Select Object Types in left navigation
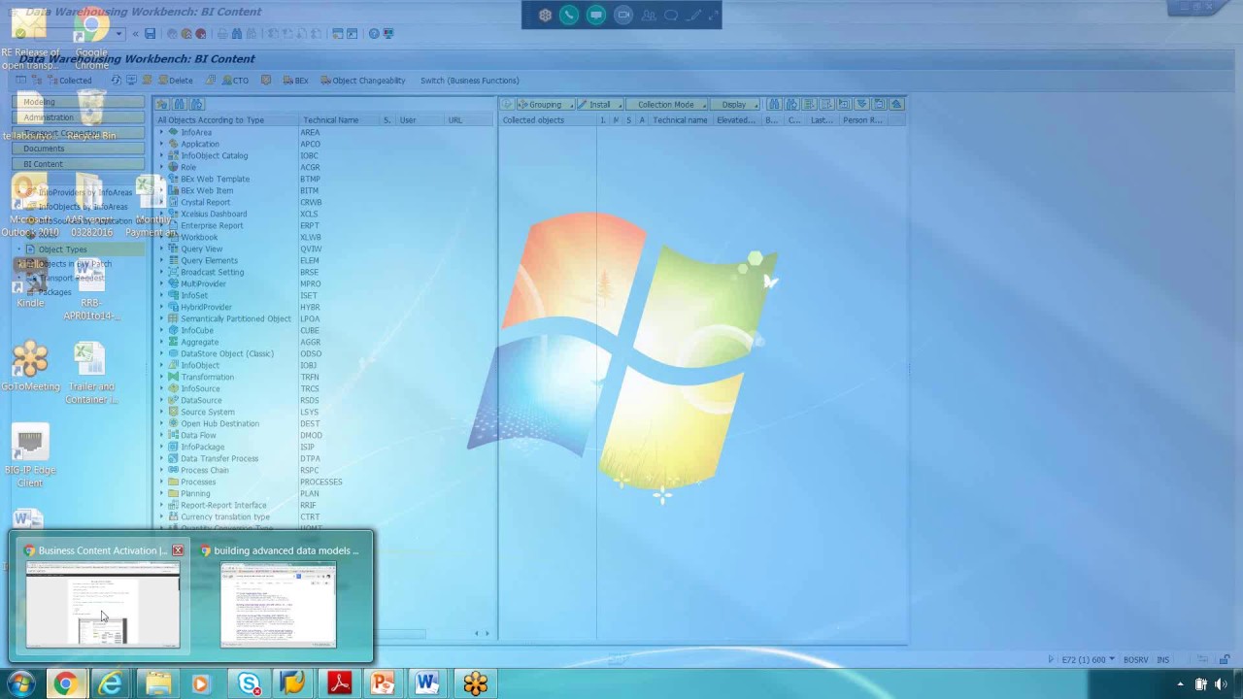Screen dimensions: 1243x699 (62, 250)
